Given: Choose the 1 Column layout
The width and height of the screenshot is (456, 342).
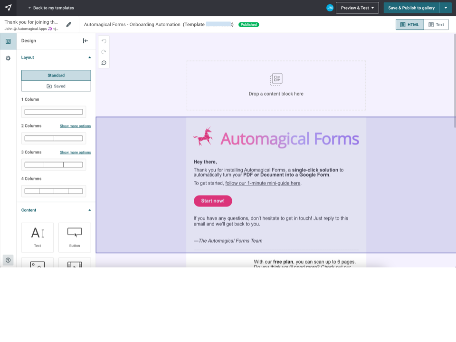Looking at the screenshot, I should (54, 112).
